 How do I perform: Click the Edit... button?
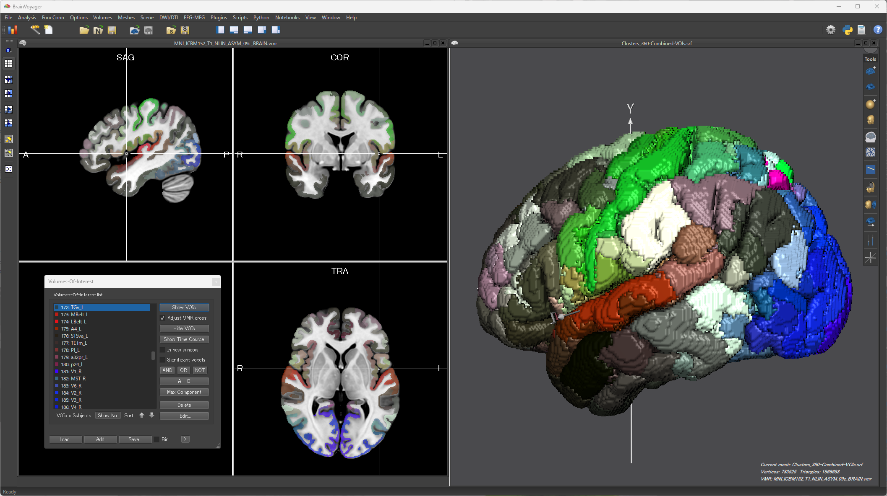(x=184, y=416)
